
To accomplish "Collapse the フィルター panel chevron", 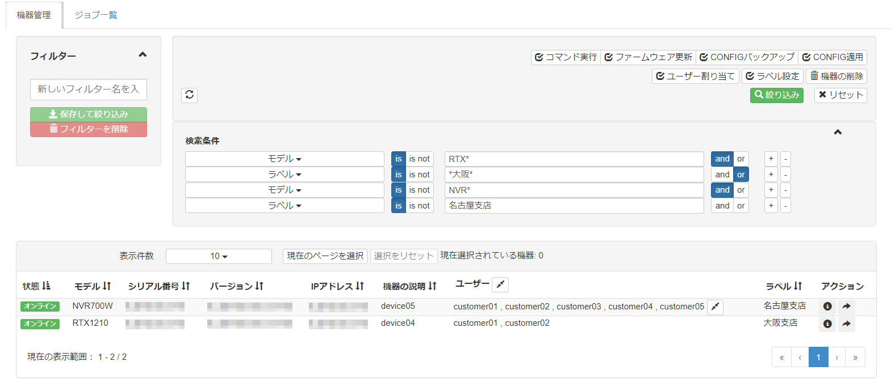I will point(143,55).
